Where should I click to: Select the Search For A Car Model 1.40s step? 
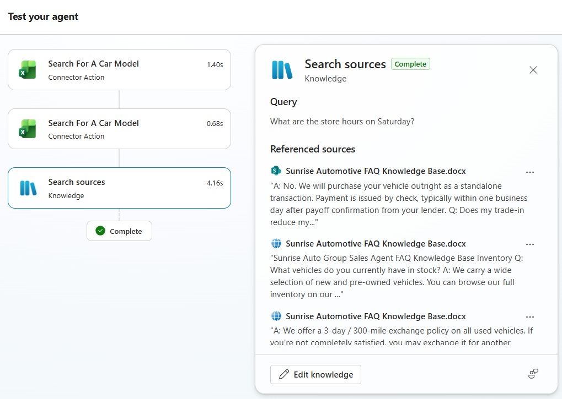119,70
